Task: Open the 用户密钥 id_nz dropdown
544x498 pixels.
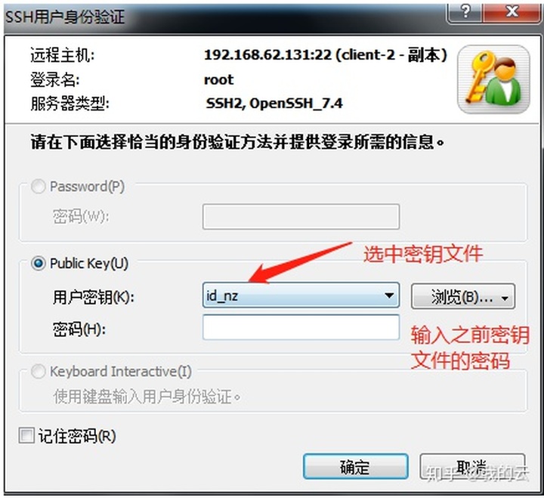Action: point(389,295)
